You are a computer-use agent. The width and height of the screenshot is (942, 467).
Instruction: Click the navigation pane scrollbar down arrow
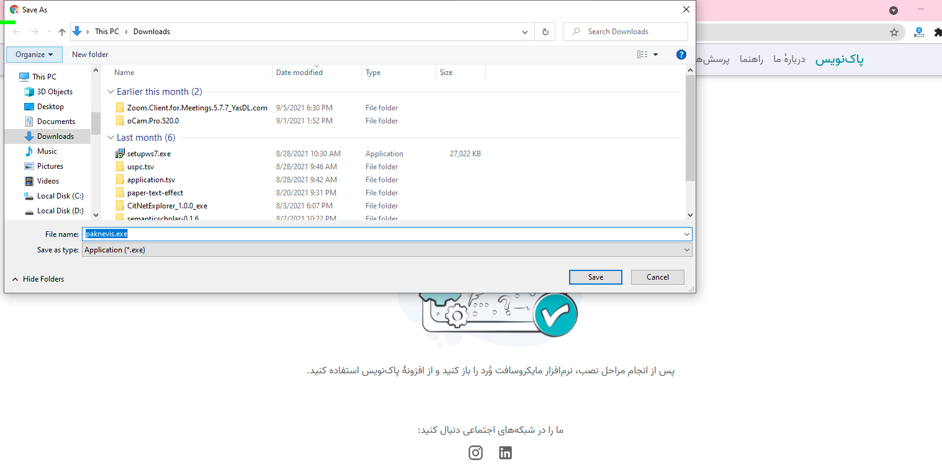[x=96, y=215]
